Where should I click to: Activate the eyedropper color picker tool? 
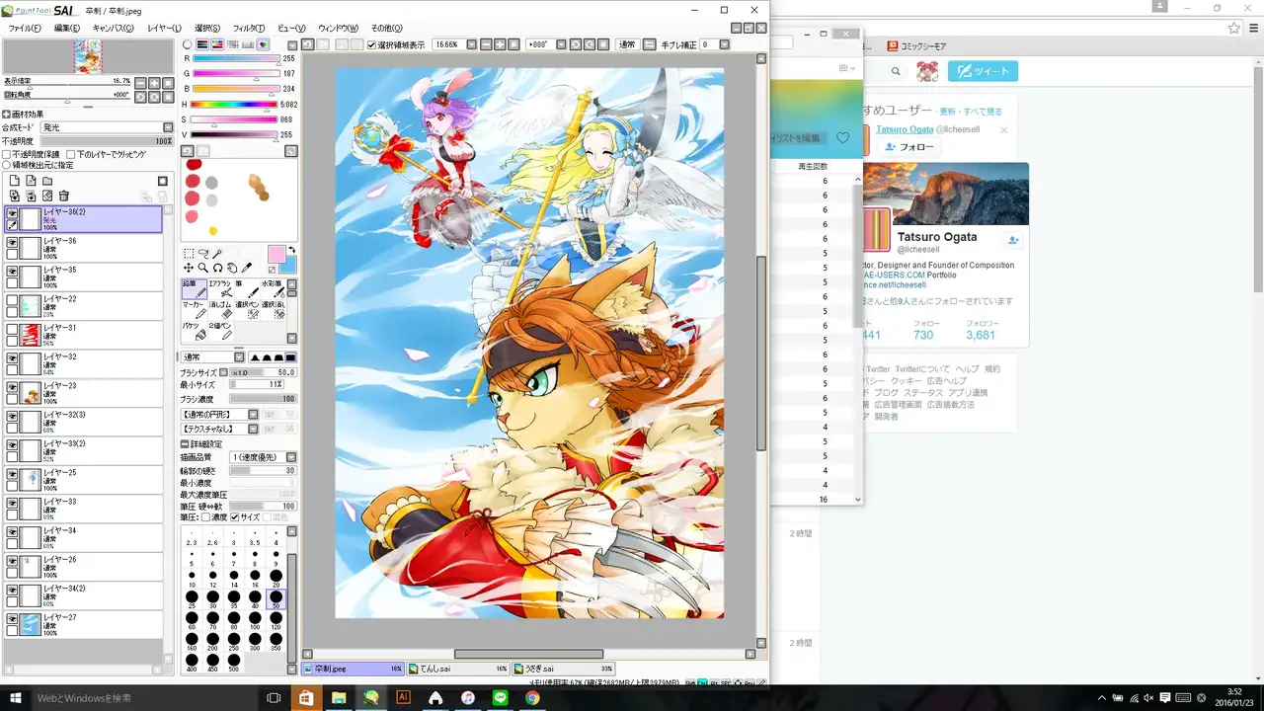(247, 268)
